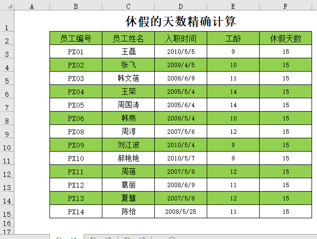Select the 入职时间 header cell

pos(181,39)
